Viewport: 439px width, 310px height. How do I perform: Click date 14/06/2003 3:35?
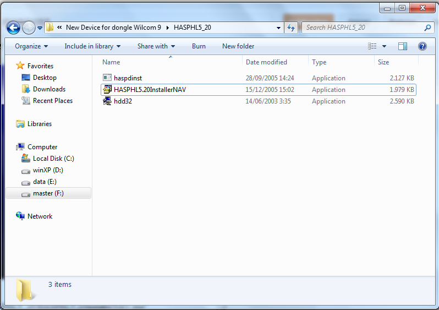click(268, 101)
